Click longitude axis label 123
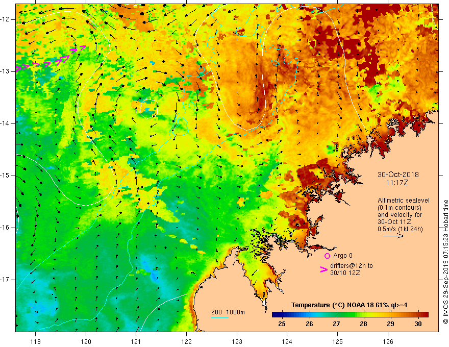 (237, 341)
